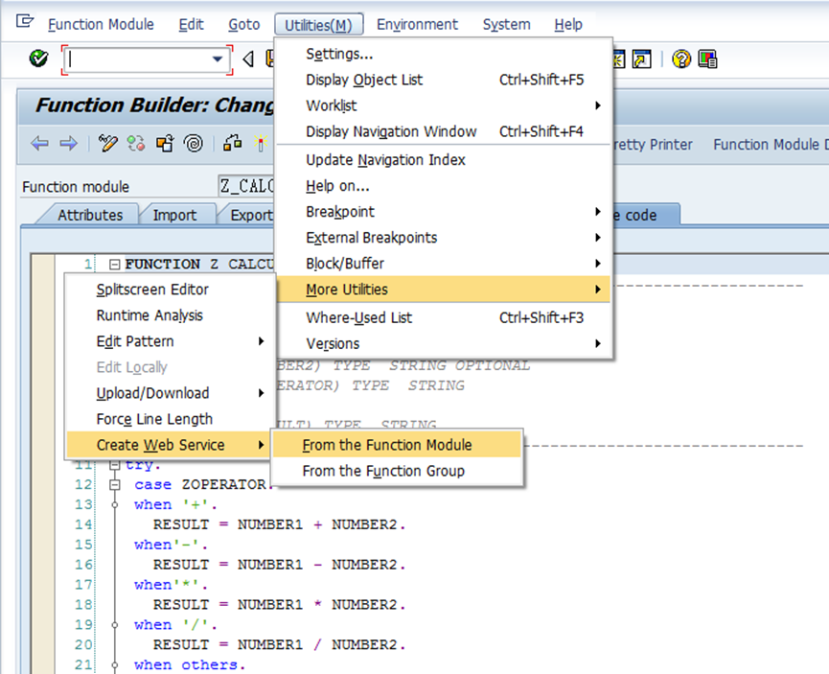The width and height of the screenshot is (829, 674).
Task: Expand the Breakpoint submenu
Action: tap(444, 212)
